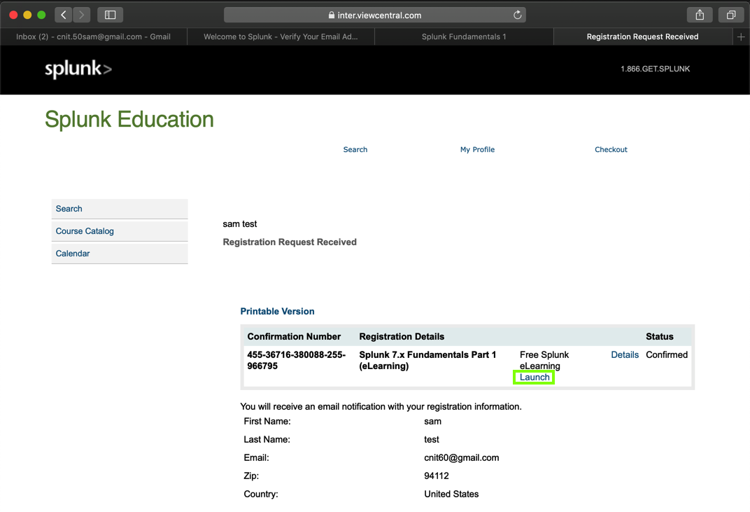750x512 pixels.
Task: Show the tab overview icon
Action: pos(730,15)
